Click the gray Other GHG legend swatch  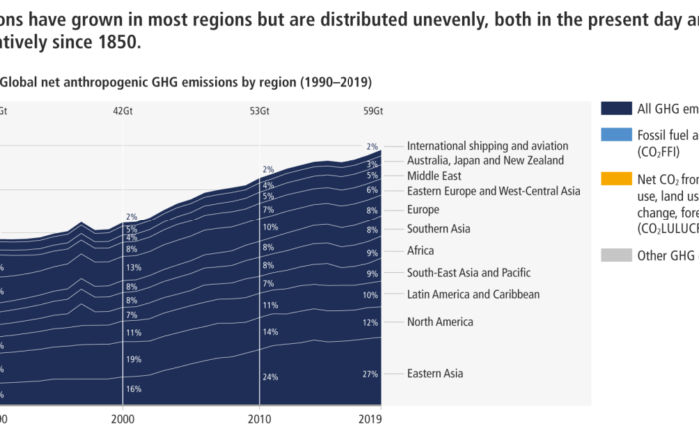click(616, 255)
